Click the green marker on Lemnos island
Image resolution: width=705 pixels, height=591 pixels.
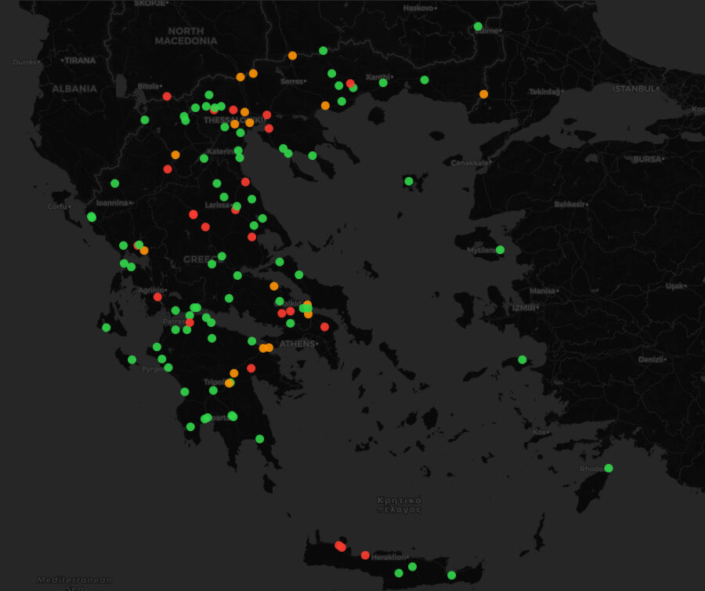click(x=409, y=181)
